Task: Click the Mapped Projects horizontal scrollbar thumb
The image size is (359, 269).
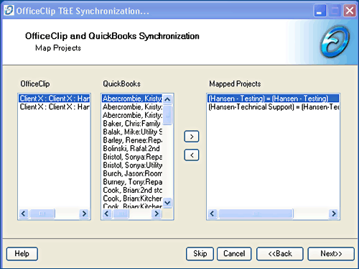Action: (x=256, y=214)
